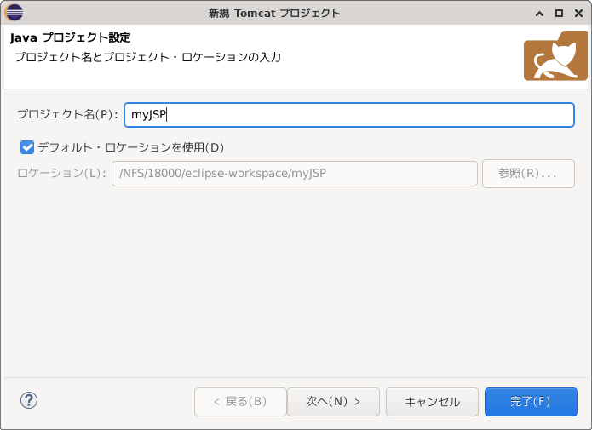This screenshot has width=592, height=430.
Task: Go to next page with 次へ(N)
Action: coord(333,402)
